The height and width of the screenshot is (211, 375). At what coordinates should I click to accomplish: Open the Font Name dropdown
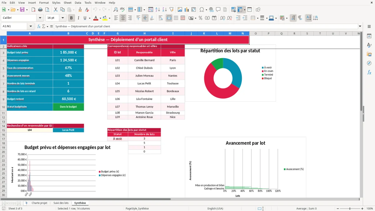[40, 18]
